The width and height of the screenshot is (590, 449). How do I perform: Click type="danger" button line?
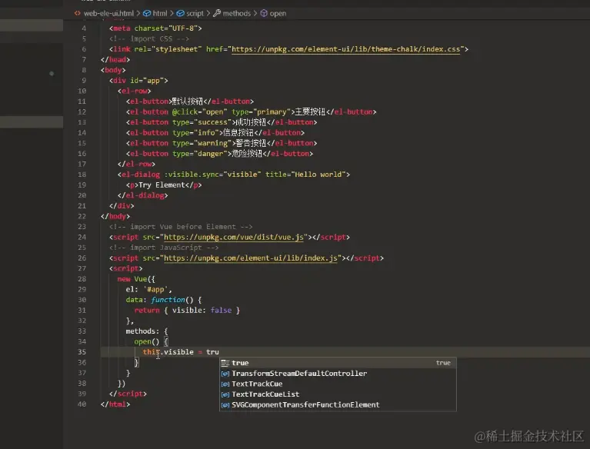click(219, 154)
